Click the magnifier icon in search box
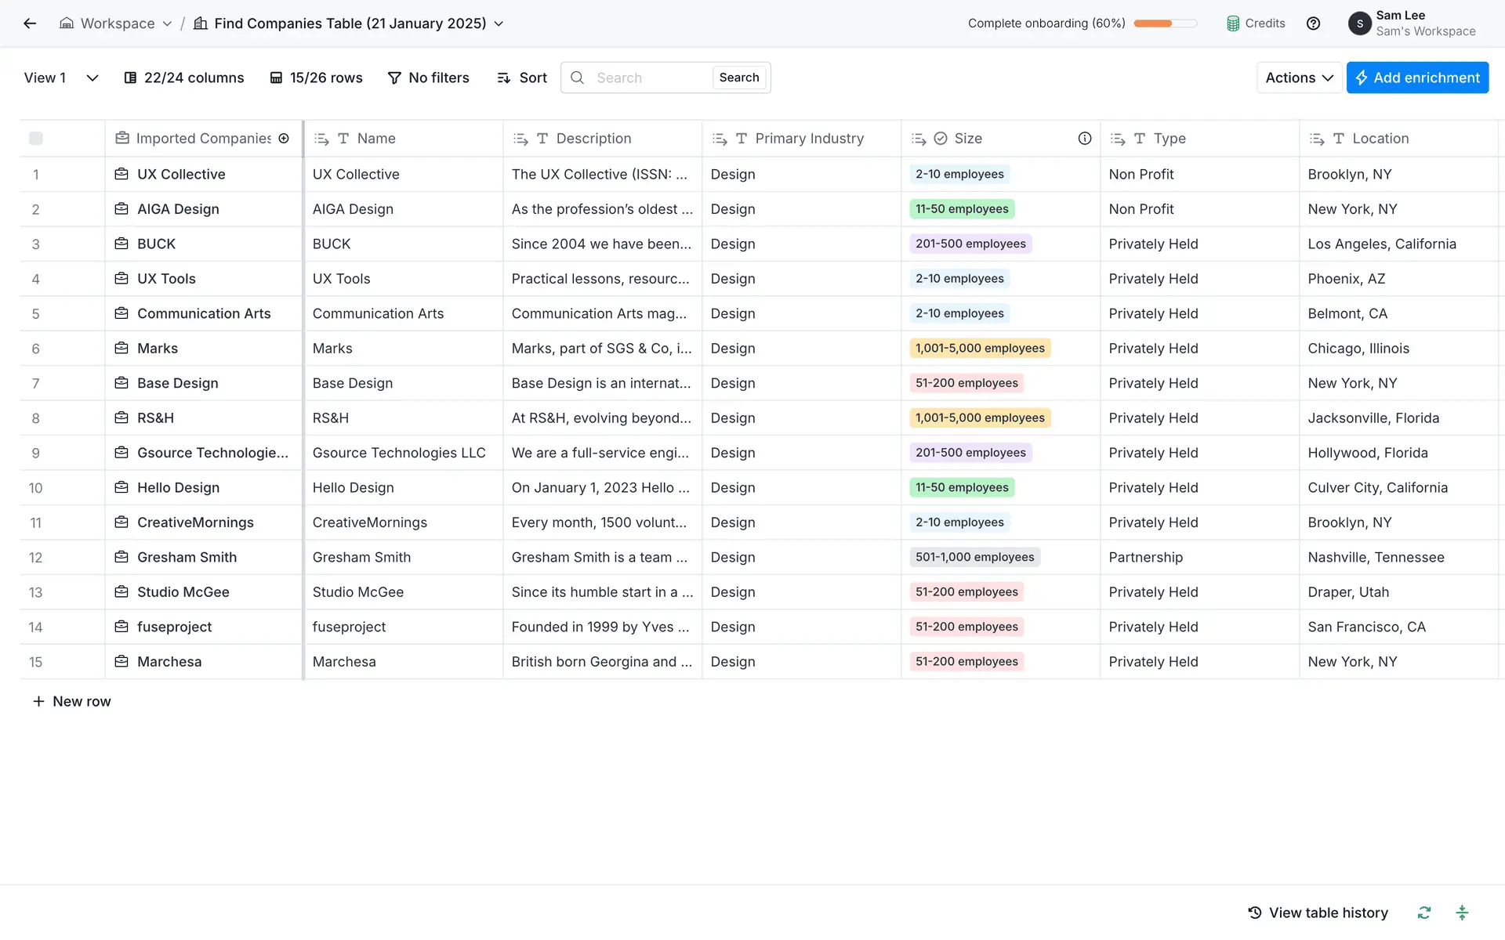The height and width of the screenshot is (940, 1505). [577, 78]
